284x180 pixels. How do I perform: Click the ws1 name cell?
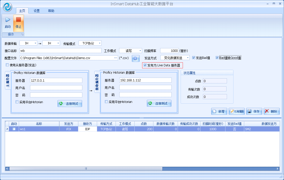point(39,129)
